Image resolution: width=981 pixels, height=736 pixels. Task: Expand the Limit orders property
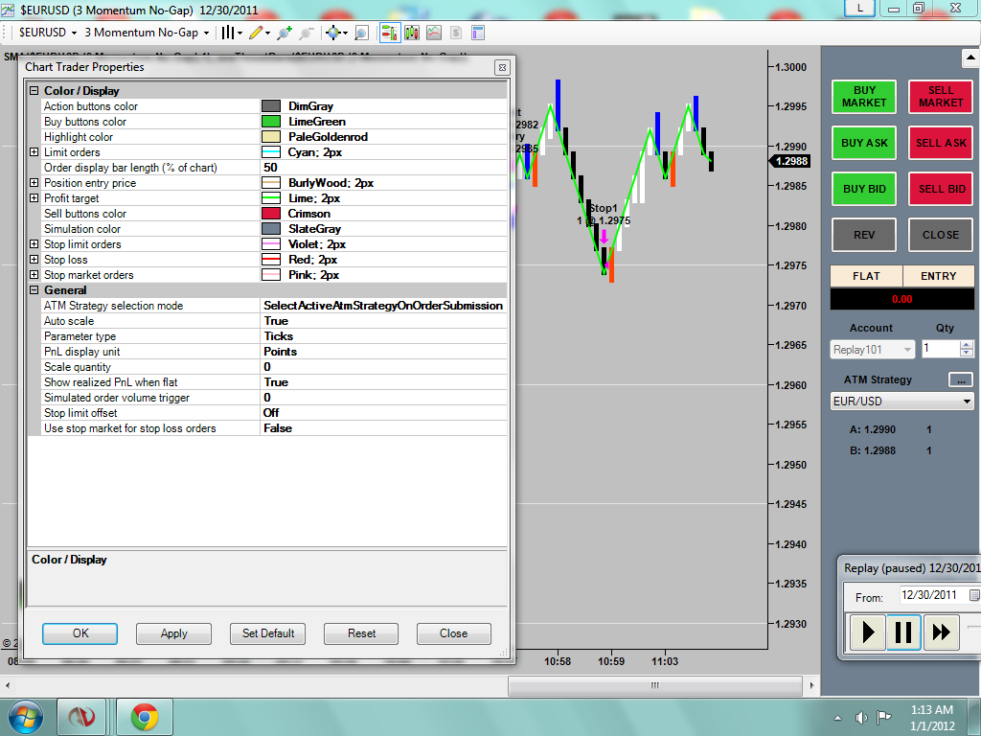[34, 152]
